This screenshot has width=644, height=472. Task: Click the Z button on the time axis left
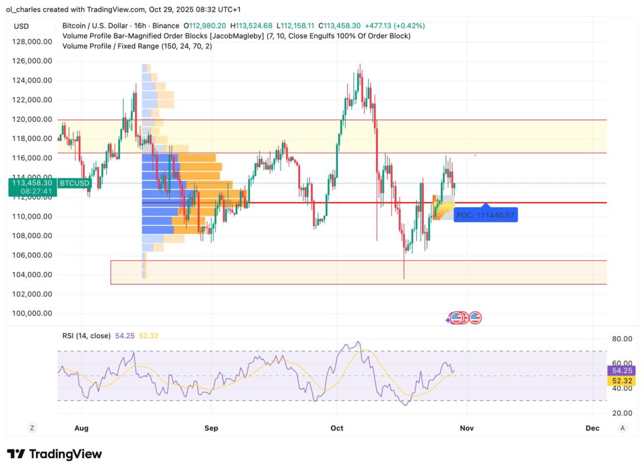[31, 427]
